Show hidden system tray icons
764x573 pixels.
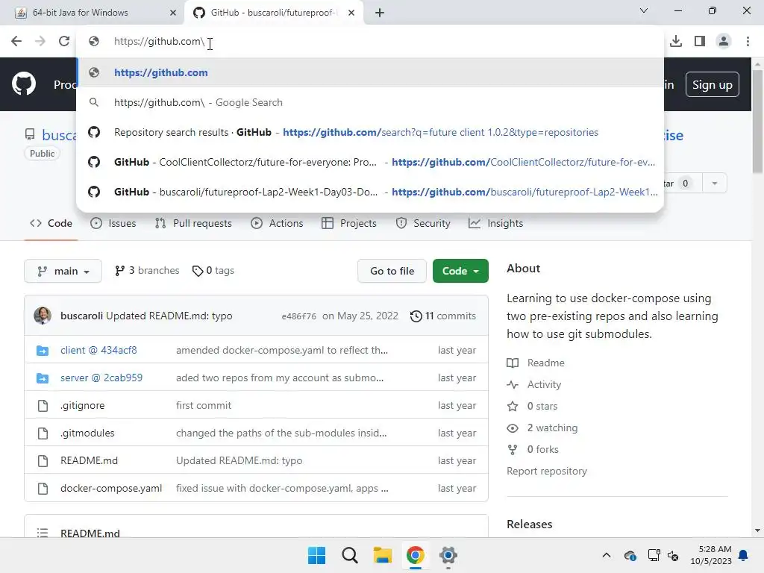(606, 555)
